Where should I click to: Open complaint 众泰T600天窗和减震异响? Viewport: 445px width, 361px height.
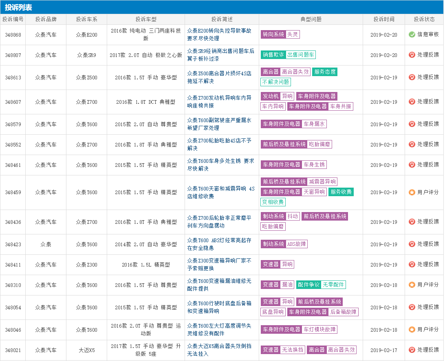tap(221, 193)
